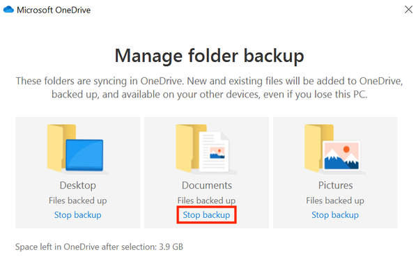Stop backup for the Documents folder
The image size is (418, 266).
click(x=206, y=215)
